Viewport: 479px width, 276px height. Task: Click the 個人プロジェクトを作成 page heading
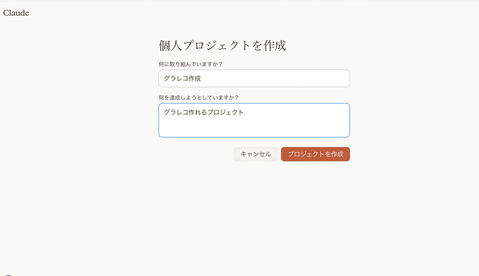[222, 45]
